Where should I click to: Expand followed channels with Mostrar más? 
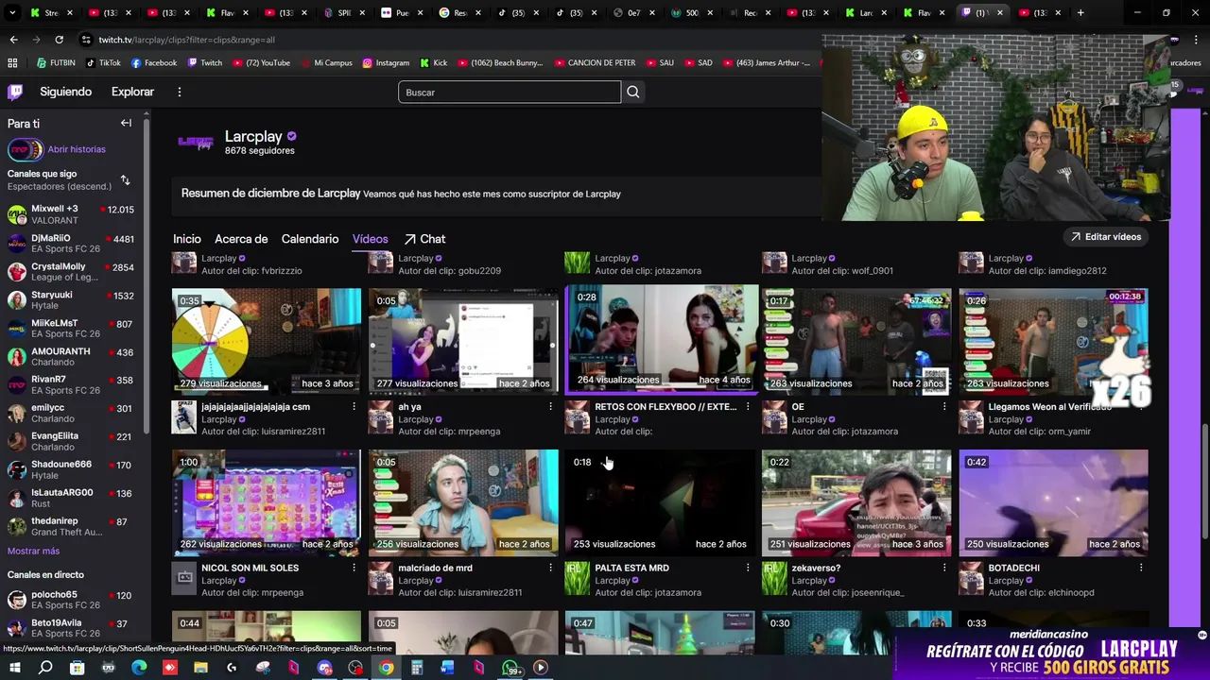pos(33,551)
